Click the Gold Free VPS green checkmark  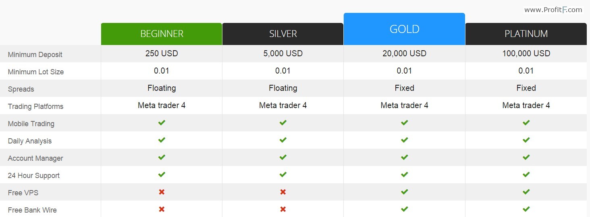click(405, 192)
